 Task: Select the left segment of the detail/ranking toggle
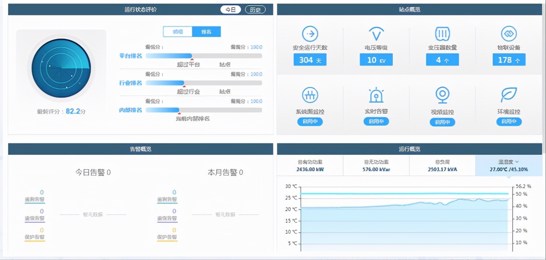click(x=178, y=32)
